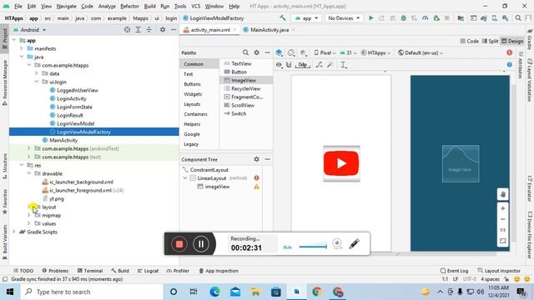The width and height of the screenshot is (534, 300).
Task: Open the Android project view dropdown
Action: pyautogui.click(x=30, y=30)
